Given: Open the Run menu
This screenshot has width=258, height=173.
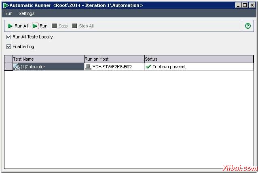Looking at the screenshot, I should [x=8, y=13].
